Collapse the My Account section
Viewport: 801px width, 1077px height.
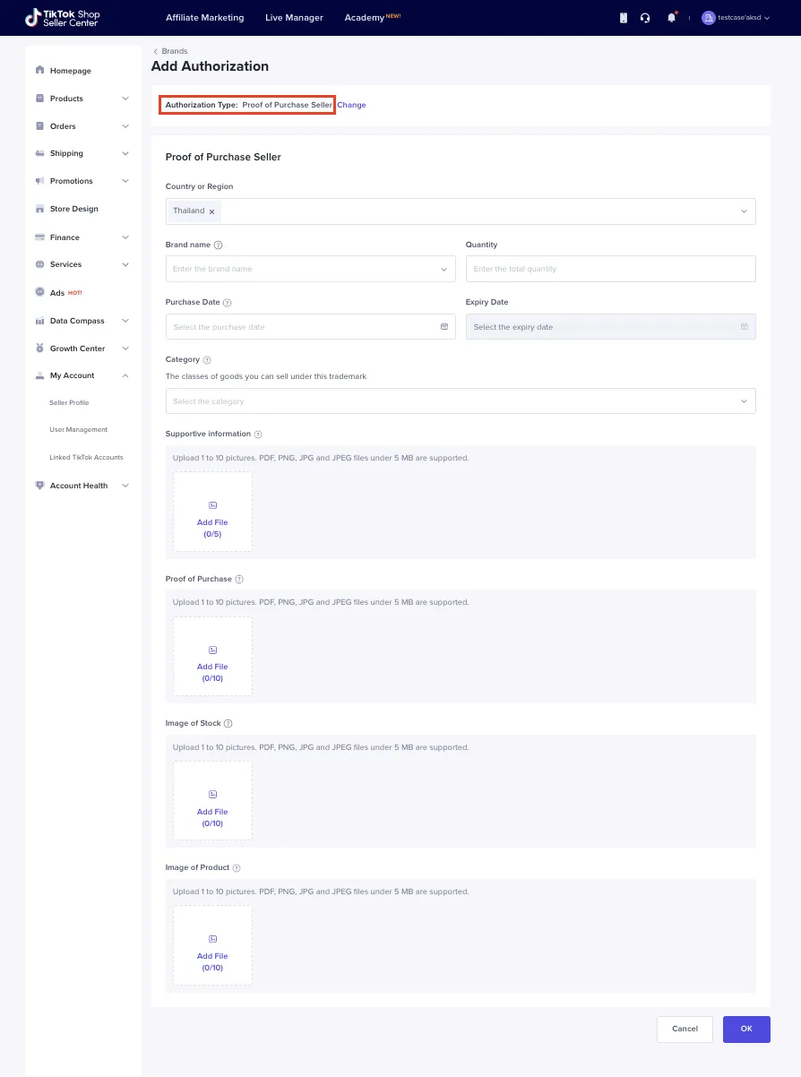[125, 375]
